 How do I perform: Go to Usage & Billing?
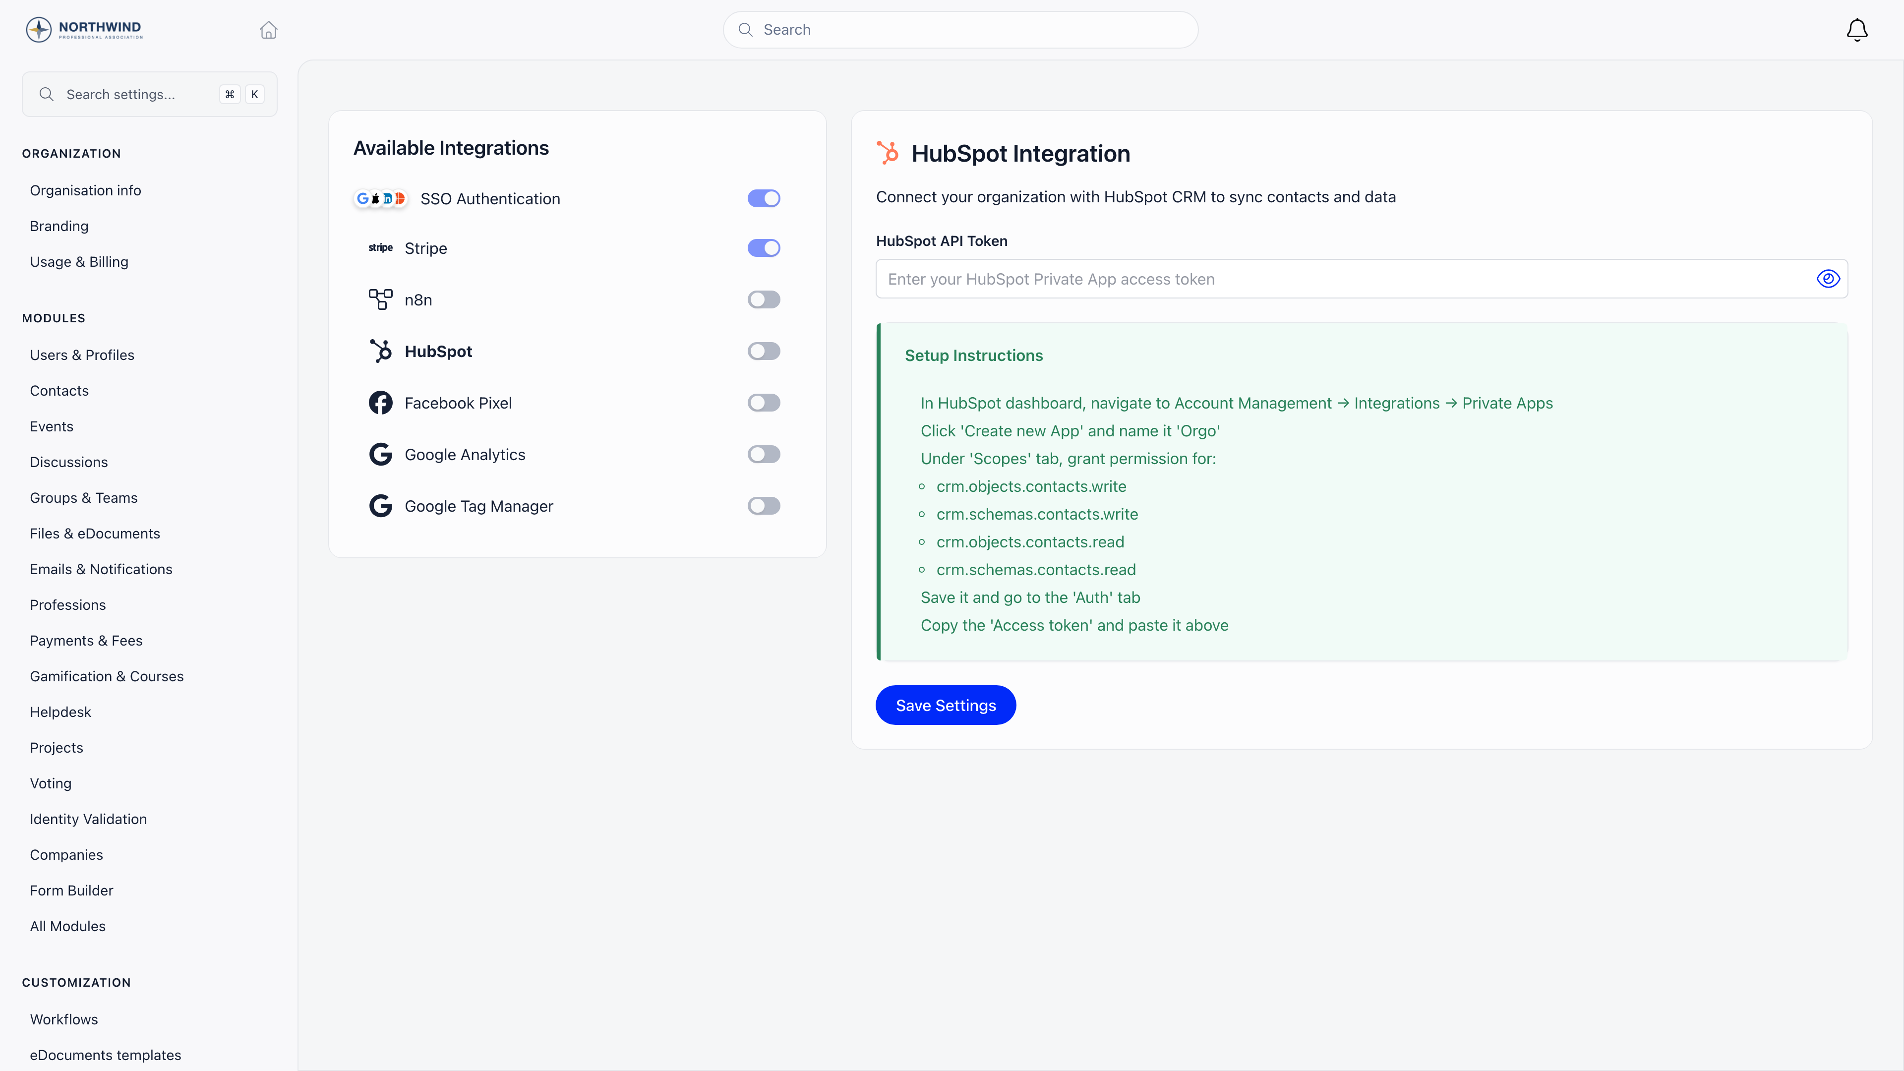79,262
